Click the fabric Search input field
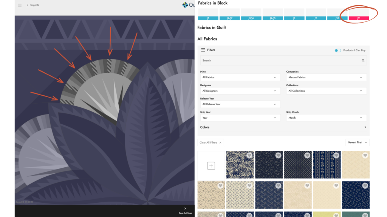The width and height of the screenshot is (387, 217). (x=280, y=60)
